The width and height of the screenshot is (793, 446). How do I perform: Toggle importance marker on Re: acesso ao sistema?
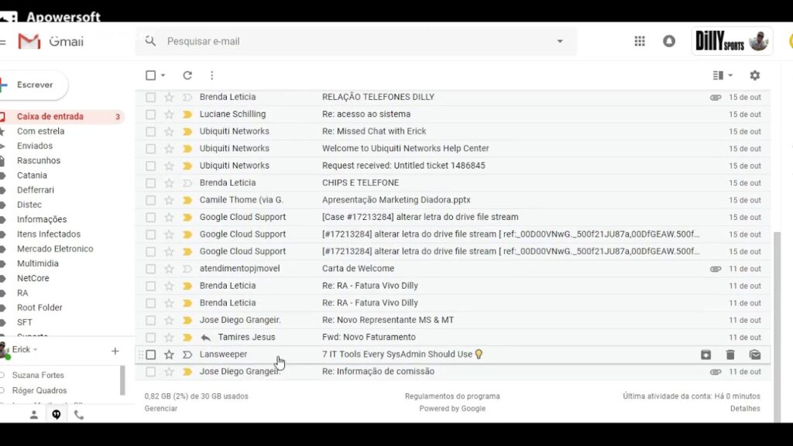click(187, 115)
